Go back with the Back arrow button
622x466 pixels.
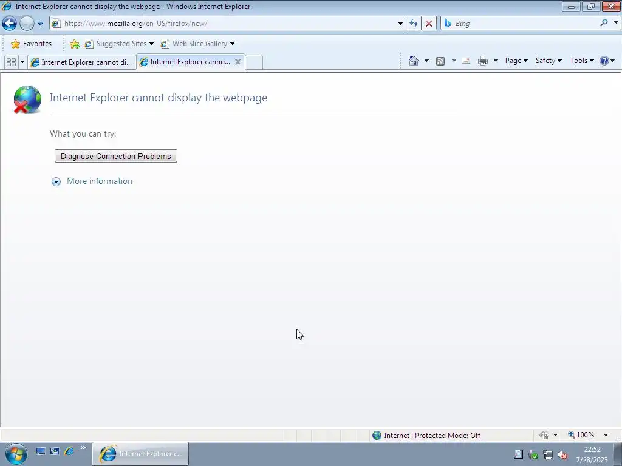tap(9, 24)
